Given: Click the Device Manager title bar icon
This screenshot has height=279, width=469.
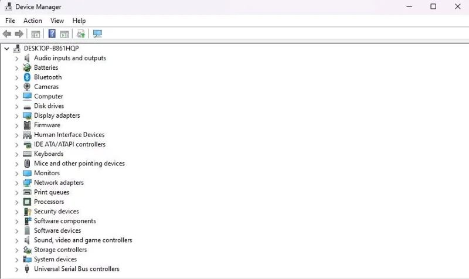Looking at the screenshot, I should 8,6.
